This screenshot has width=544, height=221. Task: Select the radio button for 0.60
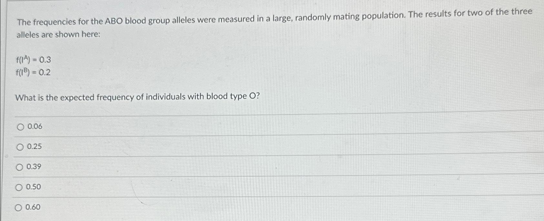tap(20, 207)
